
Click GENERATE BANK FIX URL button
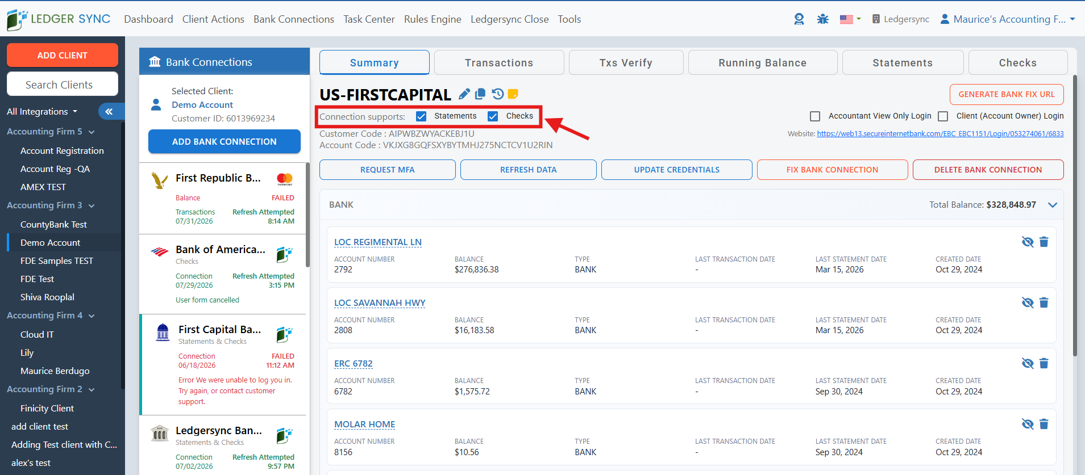[x=1007, y=95]
